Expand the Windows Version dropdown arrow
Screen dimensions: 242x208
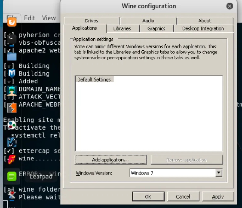coord(219,173)
